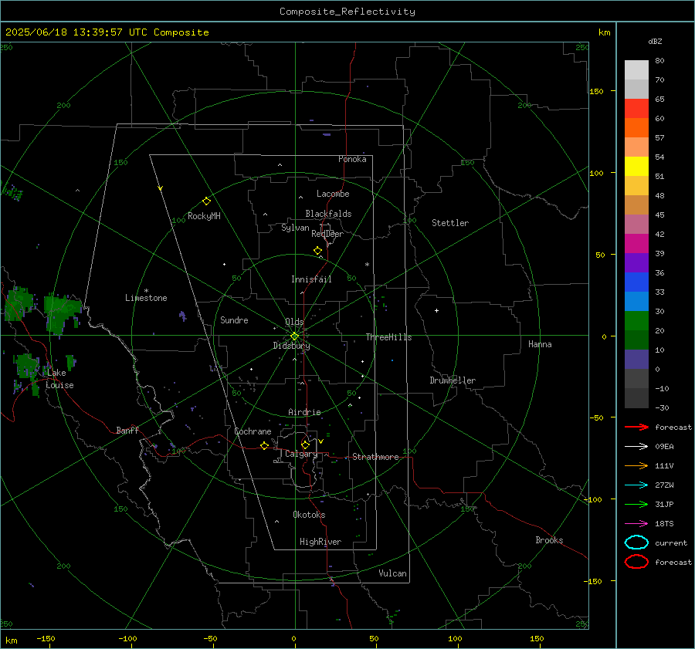The image size is (695, 649).
Task: Click the green 31JP arrow icon
Action: click(x=636, y=504)
